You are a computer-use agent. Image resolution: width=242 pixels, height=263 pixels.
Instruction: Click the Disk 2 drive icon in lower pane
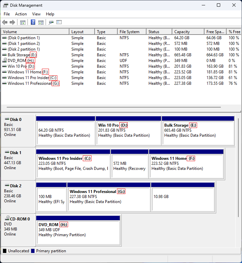point(7,185)
